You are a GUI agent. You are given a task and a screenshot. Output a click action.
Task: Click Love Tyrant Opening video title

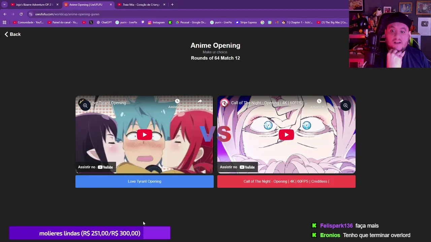[x=108, y=103]
